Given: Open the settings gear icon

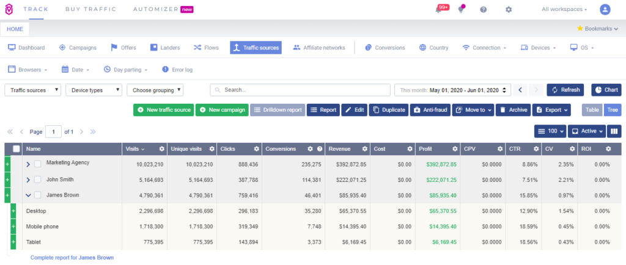Looking at the screenshot, I should click(509, 10).
